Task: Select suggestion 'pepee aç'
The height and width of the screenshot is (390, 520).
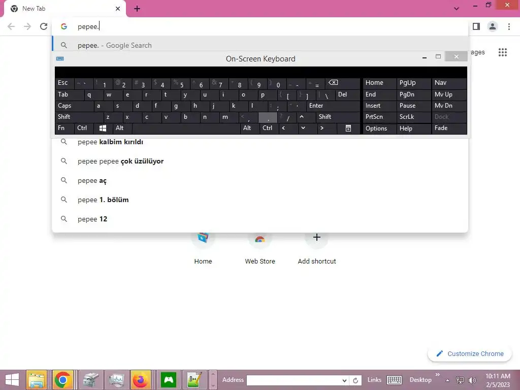Action: [260, 180]
